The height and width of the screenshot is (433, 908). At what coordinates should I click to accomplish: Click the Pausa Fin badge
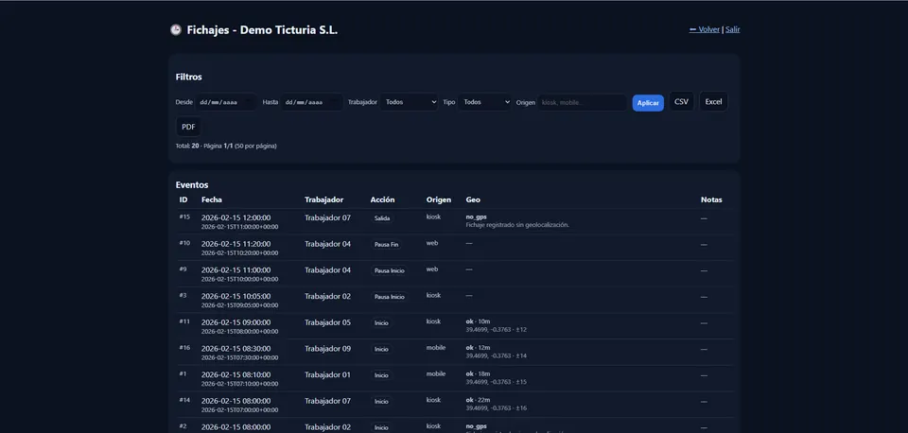(x=386, y=244)
